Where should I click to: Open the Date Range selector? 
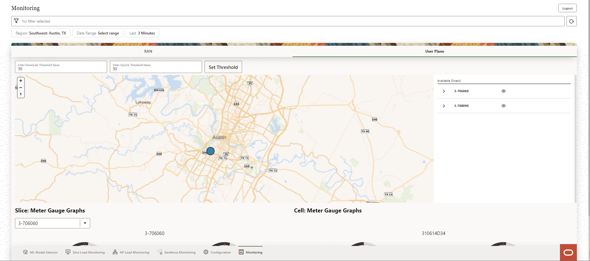[x=98, y=33]
